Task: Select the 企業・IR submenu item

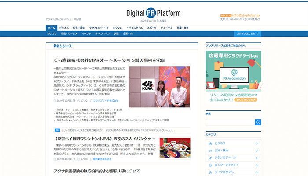Action: (128, 33)
